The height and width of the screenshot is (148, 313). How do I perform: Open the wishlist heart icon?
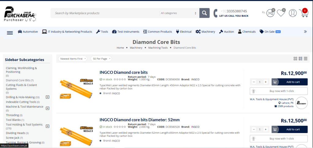coord(281,13)
